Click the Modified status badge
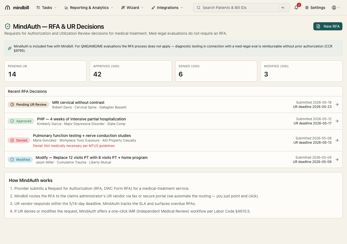Image resolution: width=347 pixels, height=244 pixels. pos(20,159)
